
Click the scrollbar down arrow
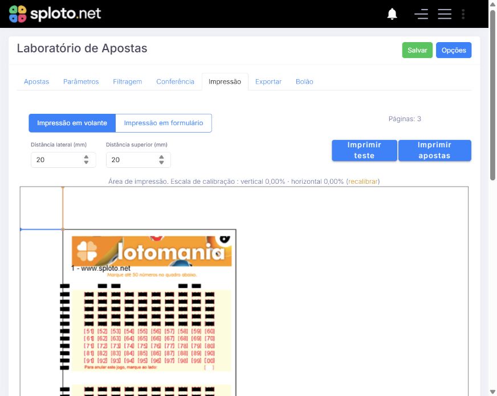coord(492,393)
